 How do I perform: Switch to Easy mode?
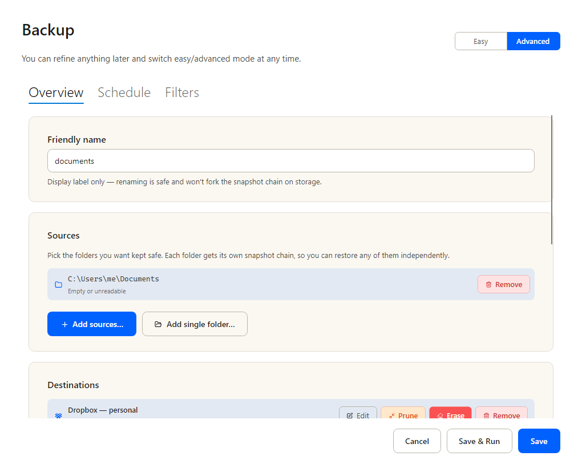point(480,41)
